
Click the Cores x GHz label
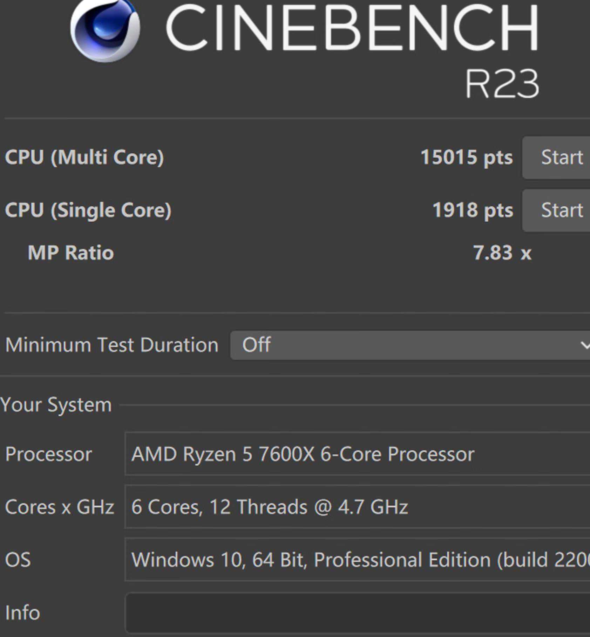60,507
